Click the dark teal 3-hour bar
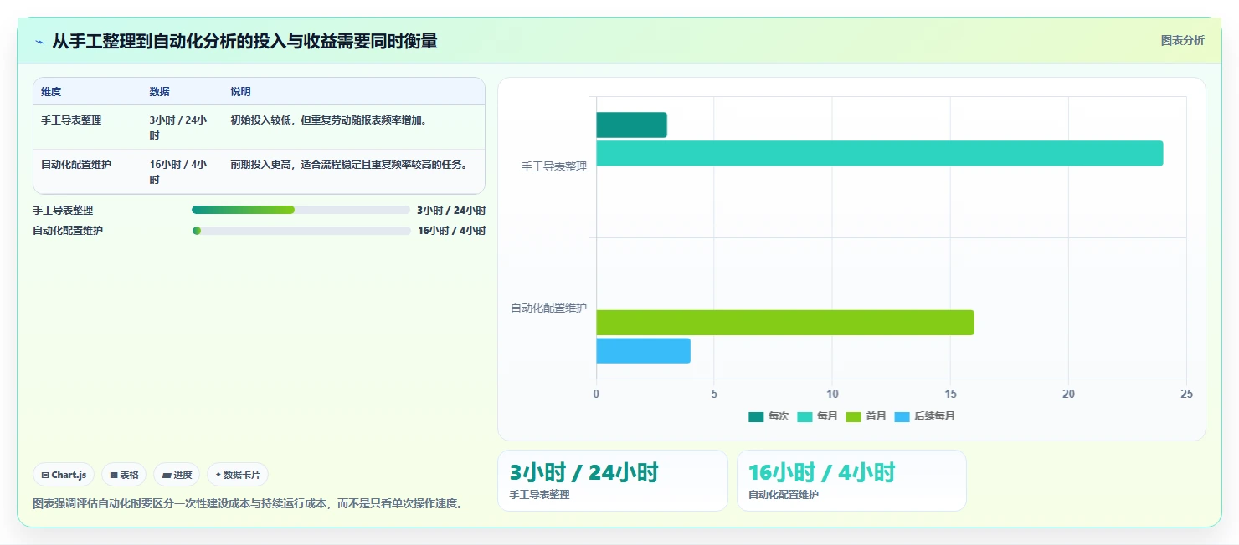This screenshot has height=545, width=1239. (631, 125)
